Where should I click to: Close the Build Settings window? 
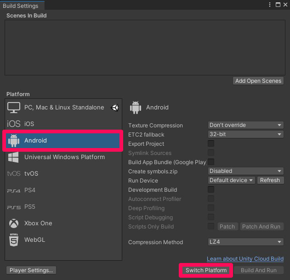(x=285, y=5)
